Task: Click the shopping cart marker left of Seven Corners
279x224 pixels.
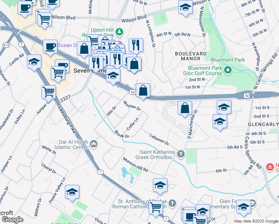Action: point(58,74)
